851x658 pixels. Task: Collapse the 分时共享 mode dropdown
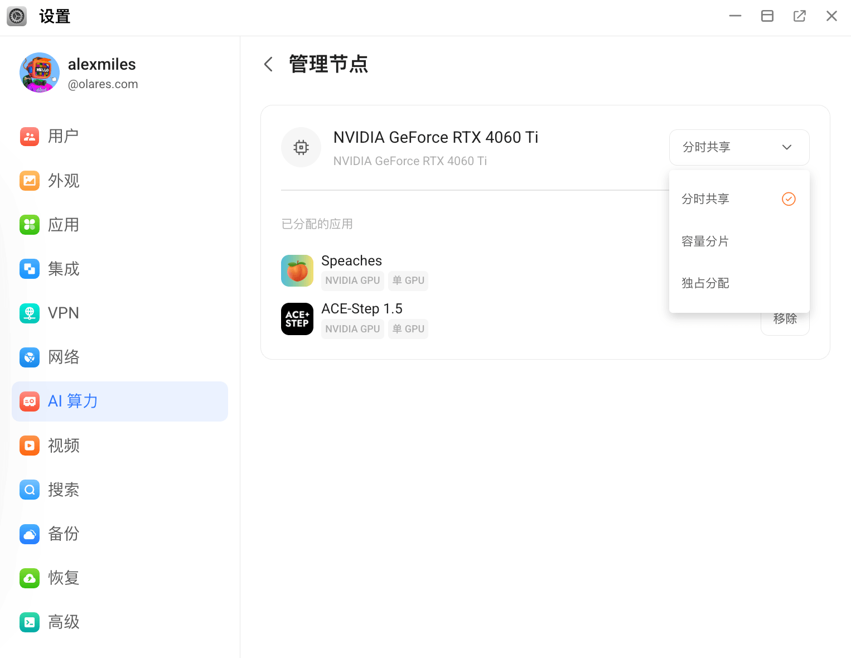tap(739, 147)
